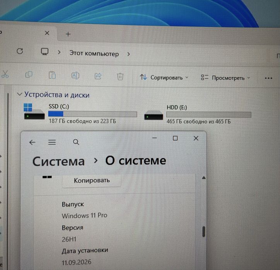
Task: Open the Settings hamburger navigation menu
Action: (x=52, y=142)
